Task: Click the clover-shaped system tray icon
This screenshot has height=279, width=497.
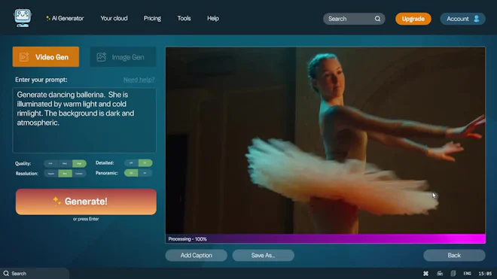Action: click(x=425, y=273)
